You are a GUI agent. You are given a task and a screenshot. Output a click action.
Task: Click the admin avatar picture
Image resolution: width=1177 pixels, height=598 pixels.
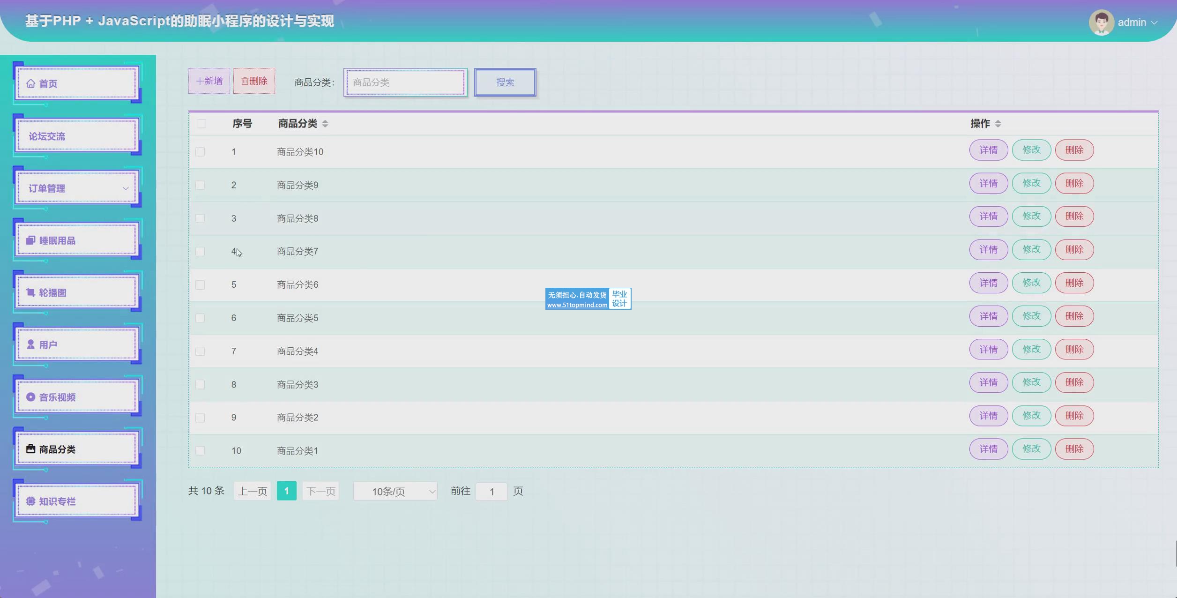point(1101,22)
